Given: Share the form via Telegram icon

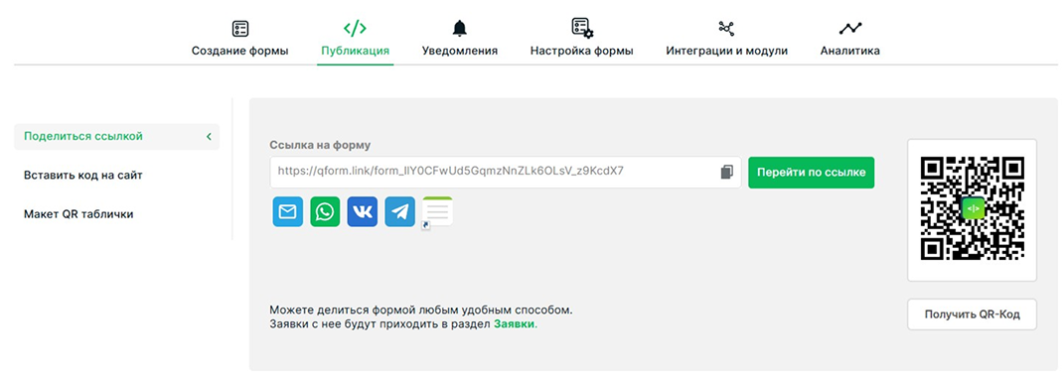Looking at the screenshot, I should pos(399,212).
